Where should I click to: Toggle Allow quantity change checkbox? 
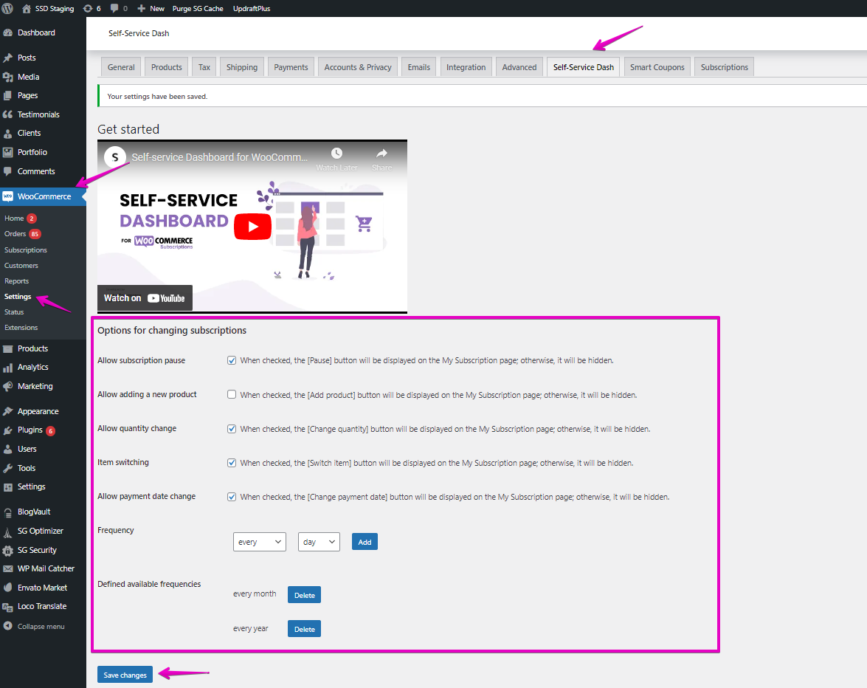232,429
